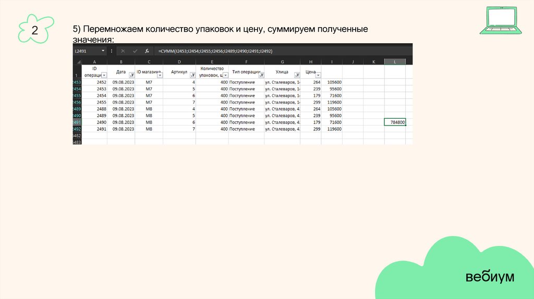Select column L header

click(395, 62)
